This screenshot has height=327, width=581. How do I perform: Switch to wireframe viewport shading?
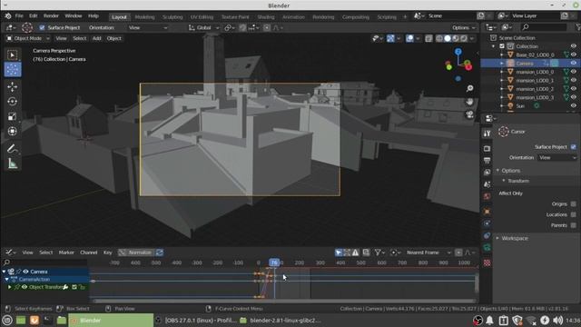coord(439,38)
